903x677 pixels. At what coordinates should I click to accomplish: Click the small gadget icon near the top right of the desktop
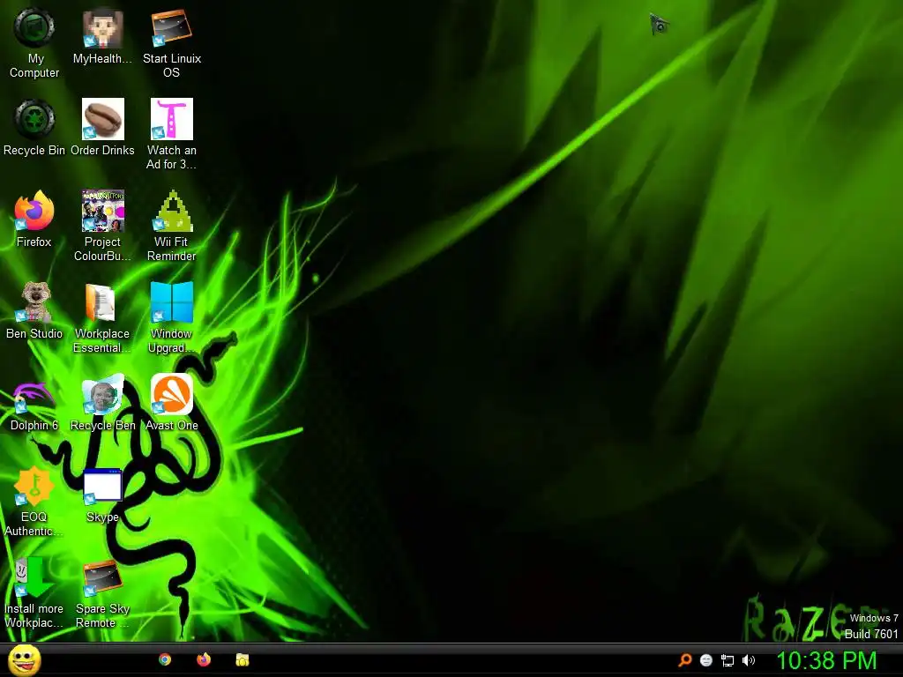click(x=660, y=24)
